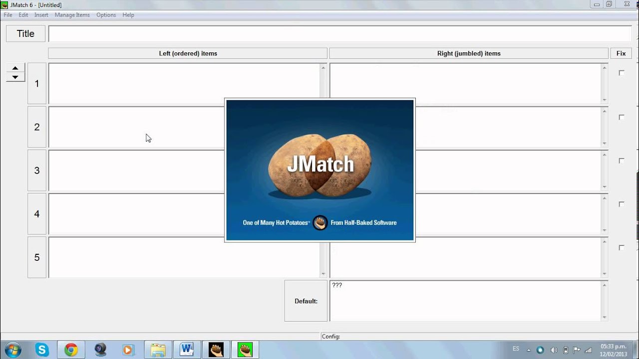Open the network signal tray icon
The width and height of the screenshot is (639, 359).
pyautogui.click(x=588, y=350)
